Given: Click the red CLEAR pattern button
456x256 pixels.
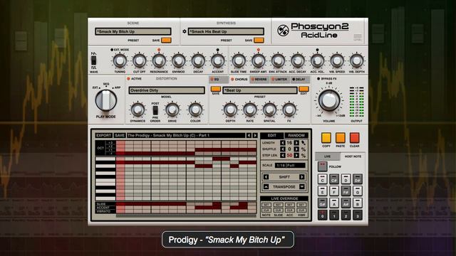Looking at the screenshot, I should click(x=355, y=138).
